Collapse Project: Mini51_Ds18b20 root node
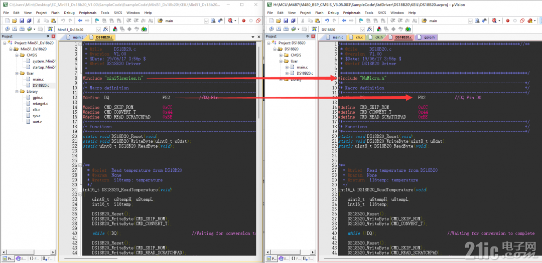This screenshot has height=263, width=542. [x=4, y=43]
